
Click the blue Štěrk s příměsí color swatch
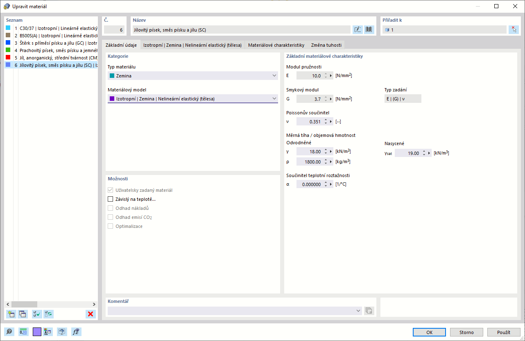click(x=8, y=43)
